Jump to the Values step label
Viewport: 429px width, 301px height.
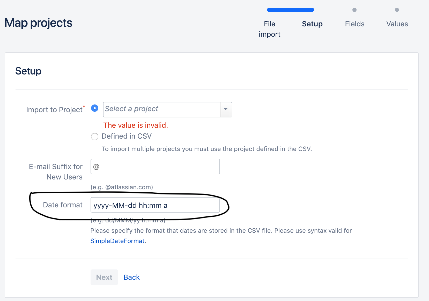tap(397, 24)
